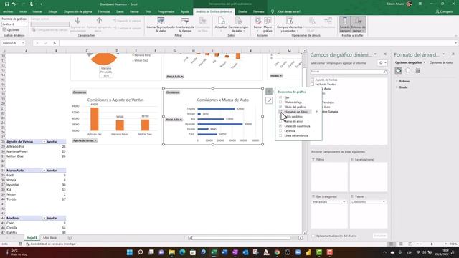Screen dimensions: 459x258
Task: Select Relleno y línea icon in format pane
Action: pyautogui.click(x=398, y=70)
